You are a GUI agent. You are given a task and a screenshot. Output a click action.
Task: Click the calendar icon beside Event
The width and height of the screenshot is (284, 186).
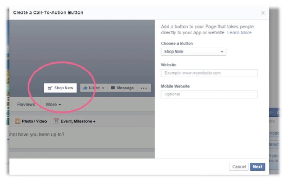point(56,121)
